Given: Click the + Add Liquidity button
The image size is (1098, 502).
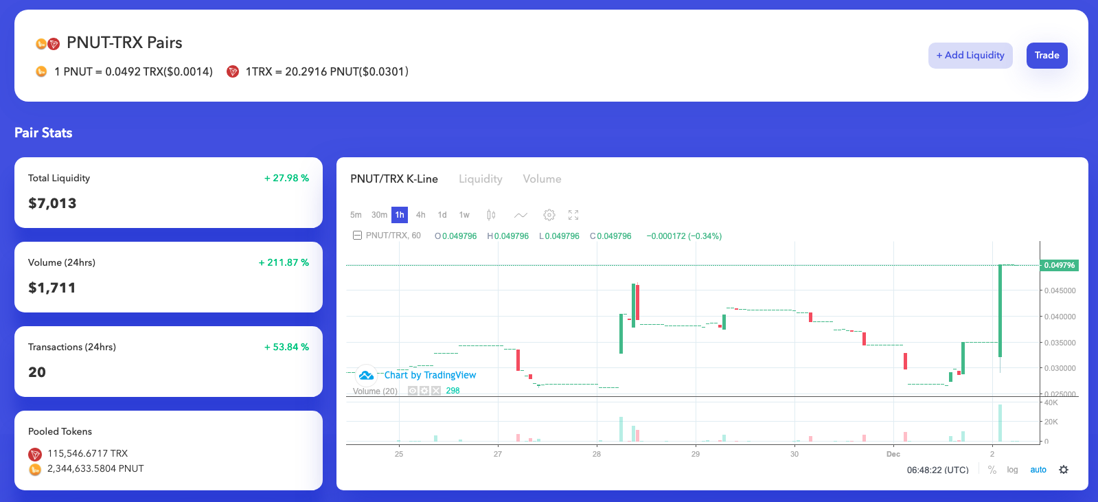Looking at the screenshot, I should (970, 56).
